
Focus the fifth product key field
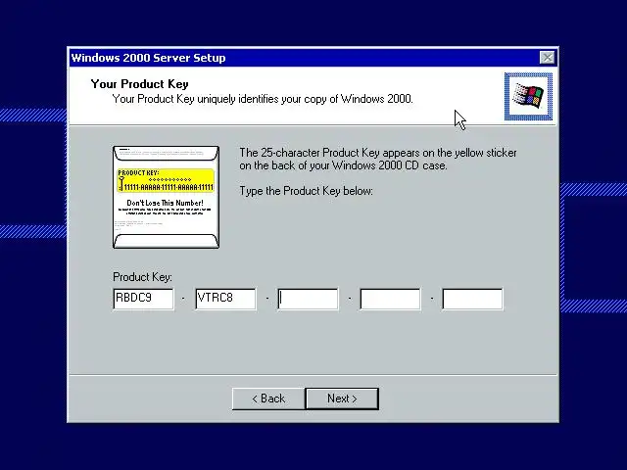coord(472,299)
